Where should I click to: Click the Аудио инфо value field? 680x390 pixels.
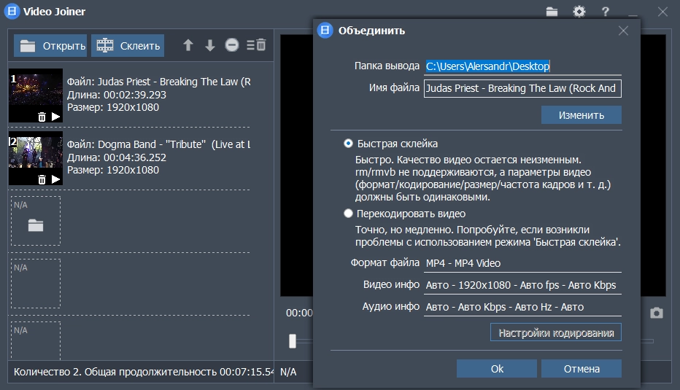coord(522,307)
